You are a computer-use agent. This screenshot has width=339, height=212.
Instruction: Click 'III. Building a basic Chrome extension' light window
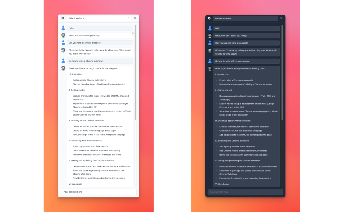coord(86,121)
